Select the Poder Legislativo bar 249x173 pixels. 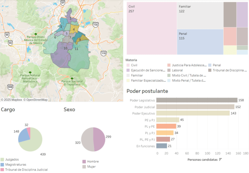[197, 100]
